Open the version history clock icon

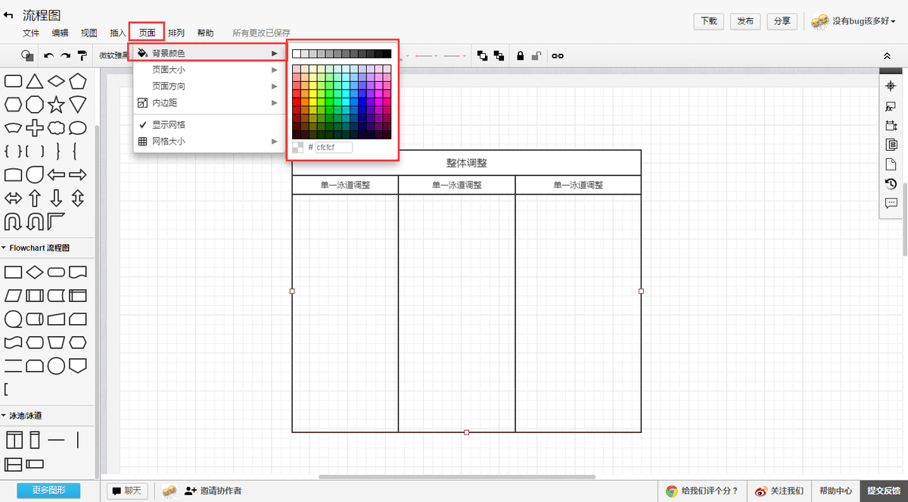[891, 184]
